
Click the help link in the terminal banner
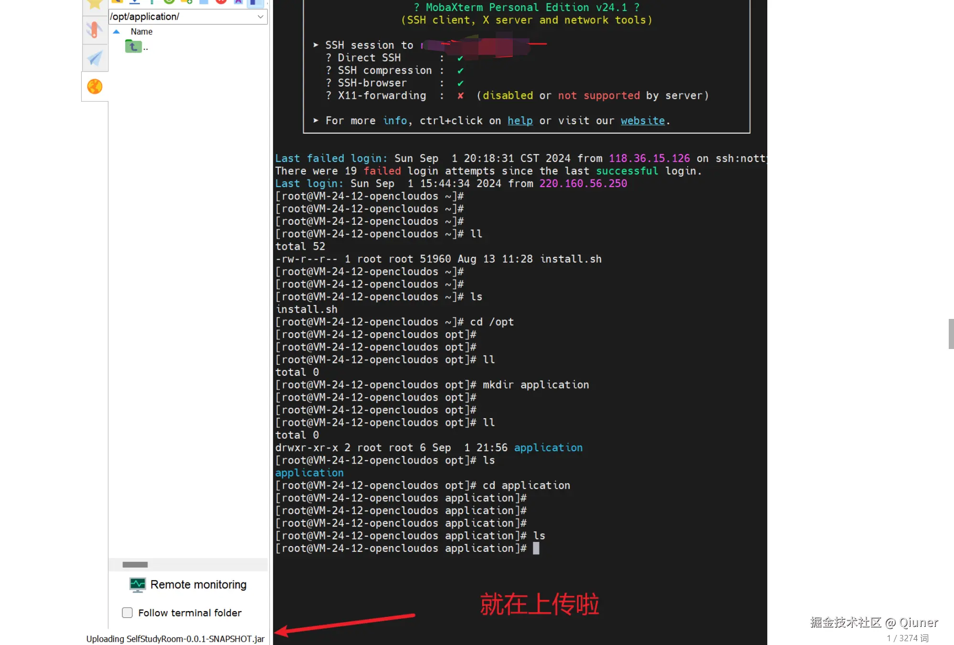pyautogui.click(x=519, y=120)
